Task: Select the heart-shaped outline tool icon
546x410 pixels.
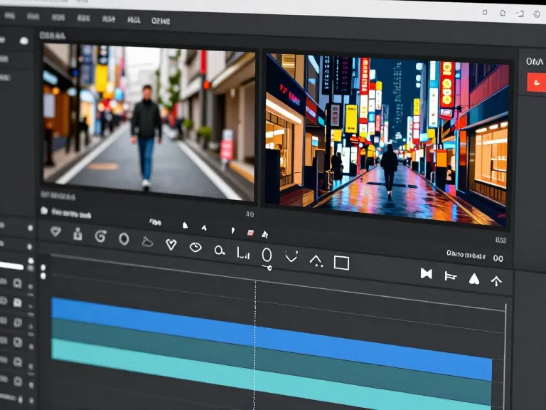Action: tap(171, 244)
